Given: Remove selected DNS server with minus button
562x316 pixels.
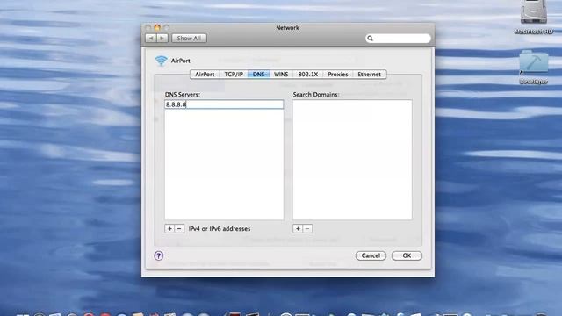Looking at the screenshot, I should click(x=179, y=228).
